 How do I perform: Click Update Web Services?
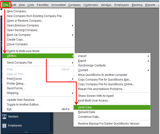coord(38,100)
